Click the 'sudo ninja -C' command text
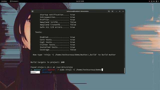The width and height of the screenshot is (160, 90). (x=67, y=70)
